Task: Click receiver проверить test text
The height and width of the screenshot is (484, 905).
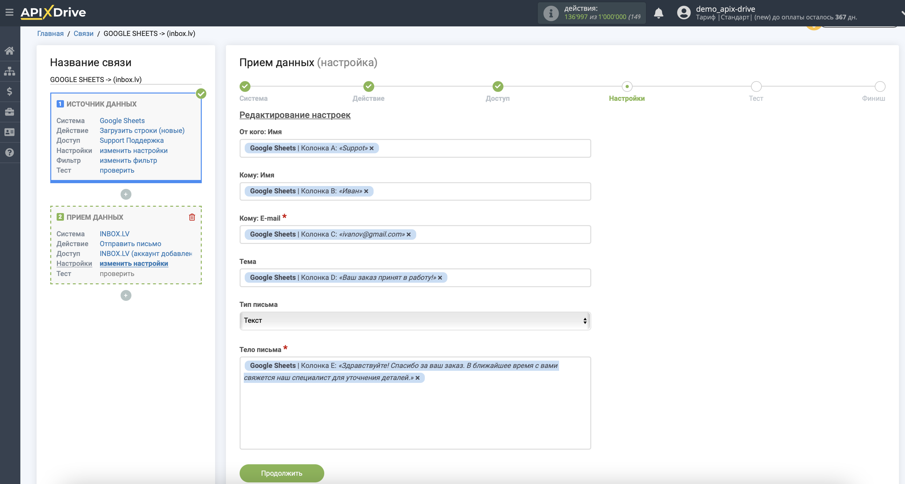Action: click(117, 273)
